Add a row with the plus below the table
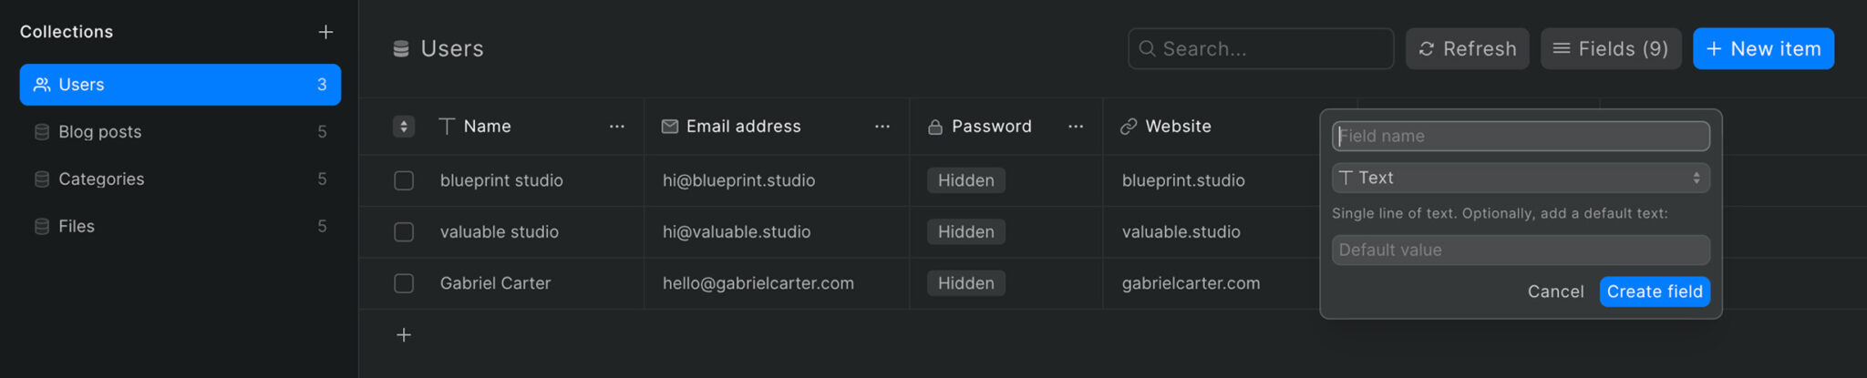Screen dimensions: 1867x378 [x=404, y=335]
